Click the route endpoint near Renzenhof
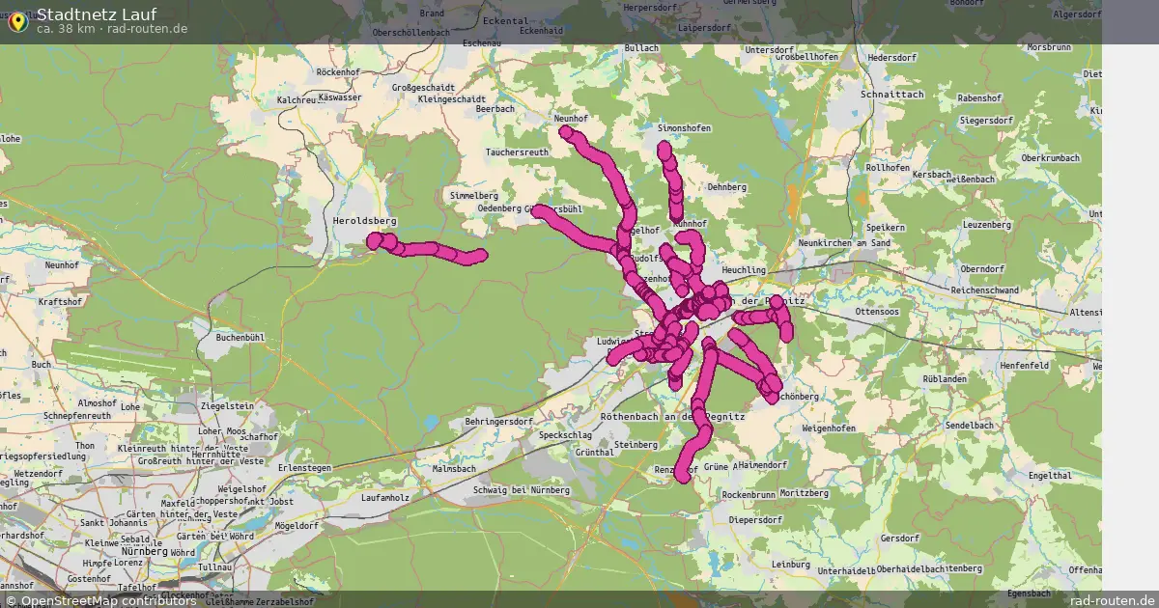Image resolution: width=1159 pixels, height=608 pixels. 683,475
